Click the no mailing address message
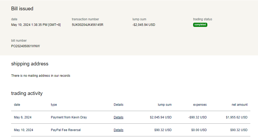258x139 pixels. tap(41, 76)
